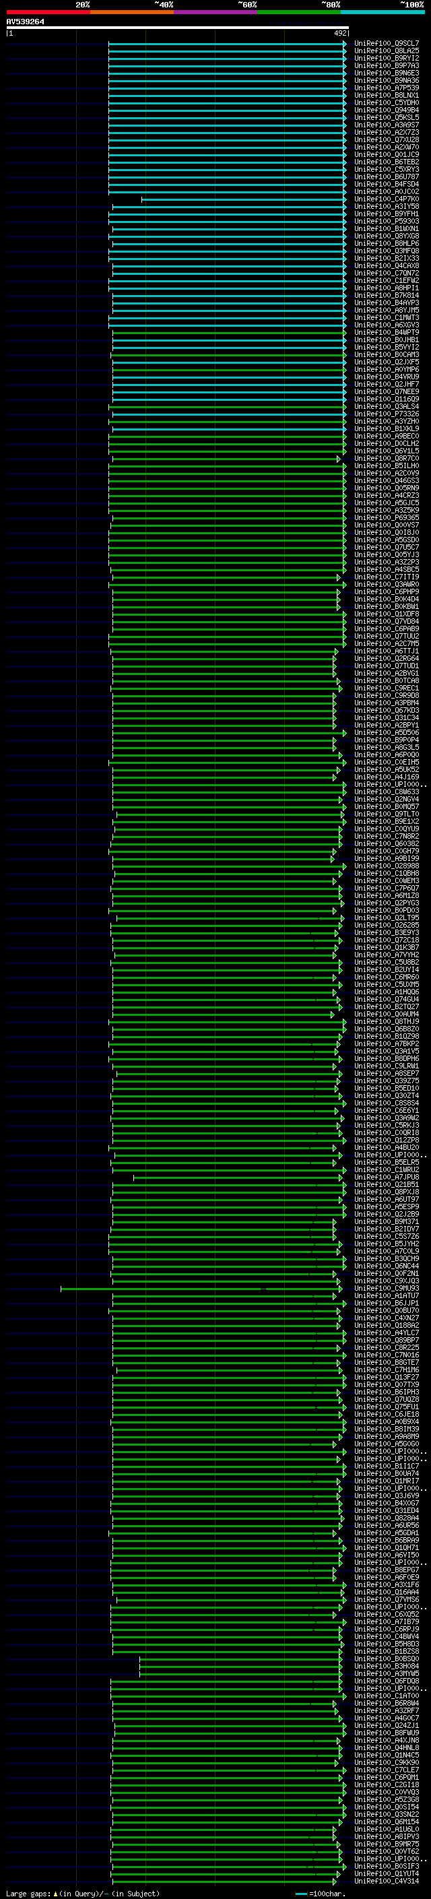This screenshot has width=431, height=1899.
Task: Click the 'Large gaps' legend text
Action: click(29, 1894)
